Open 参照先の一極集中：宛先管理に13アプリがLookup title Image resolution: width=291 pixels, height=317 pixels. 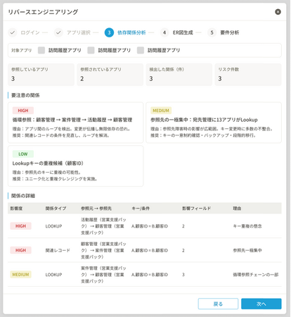click(204, 120)
